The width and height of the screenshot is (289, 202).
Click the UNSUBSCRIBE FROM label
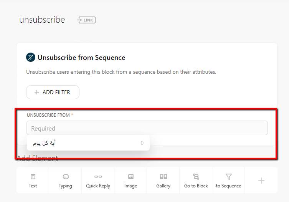(48, 115)
